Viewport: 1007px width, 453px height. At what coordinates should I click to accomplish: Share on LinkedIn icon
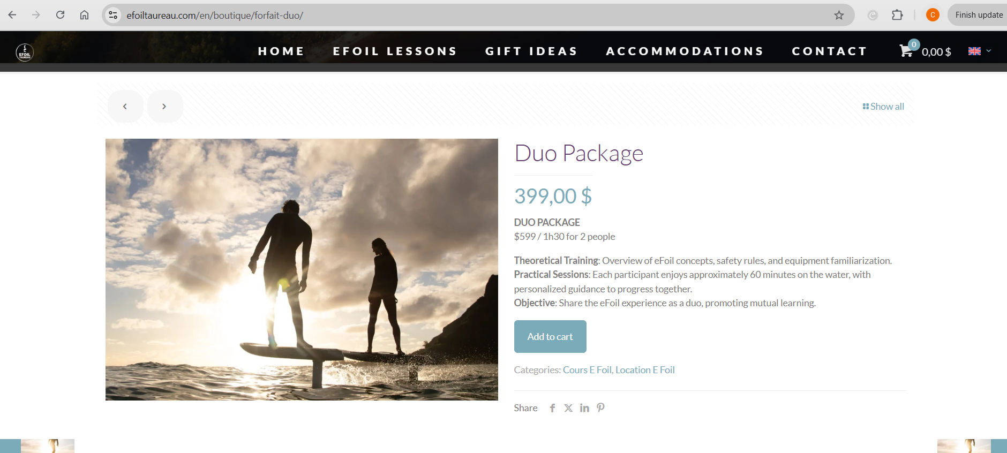(x=584, y=408)
